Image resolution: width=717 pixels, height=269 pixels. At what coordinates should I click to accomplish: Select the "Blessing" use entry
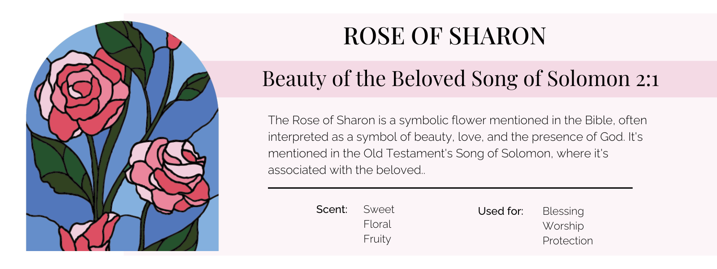click(563, 211)
